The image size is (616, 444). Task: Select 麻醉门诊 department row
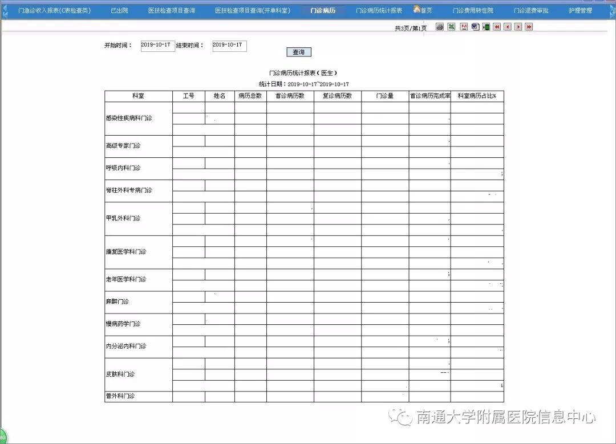pyautogui.click(x=138, y=302)
